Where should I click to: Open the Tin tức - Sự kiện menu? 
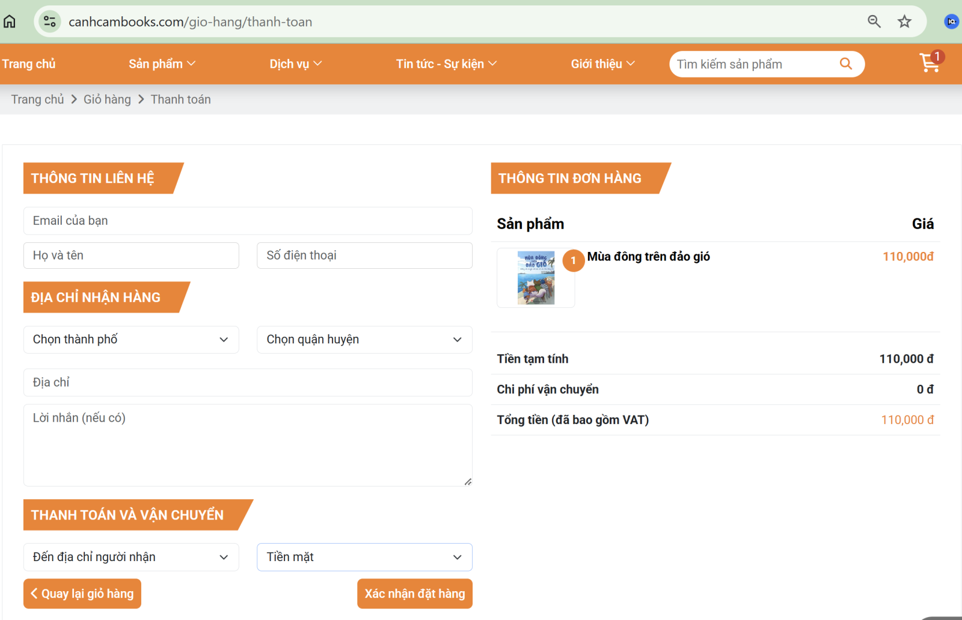[446, 64]
